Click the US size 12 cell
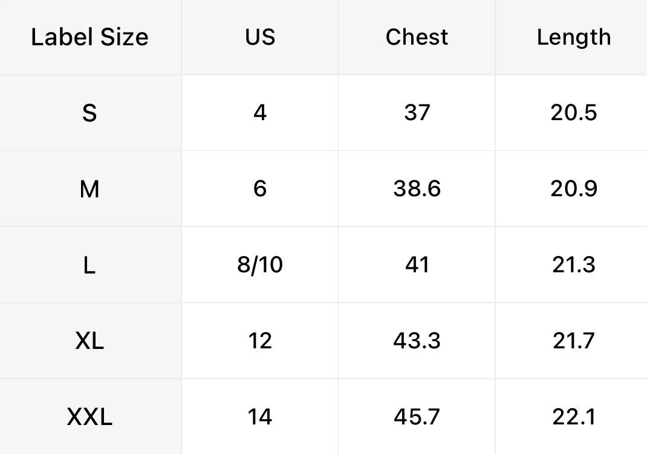This screenshot has height=454, width=647. [260, 341]
